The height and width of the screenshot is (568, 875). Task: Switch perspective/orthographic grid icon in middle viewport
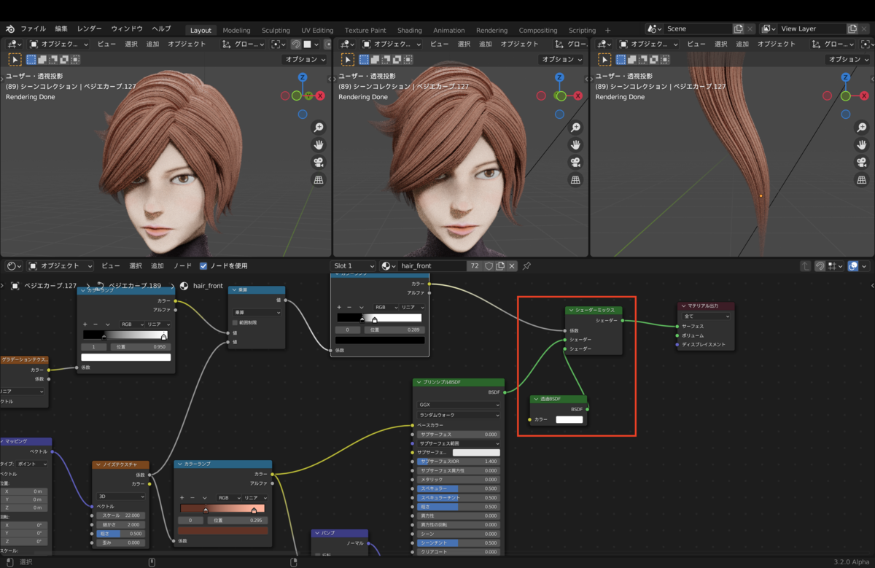pos(575,180)
